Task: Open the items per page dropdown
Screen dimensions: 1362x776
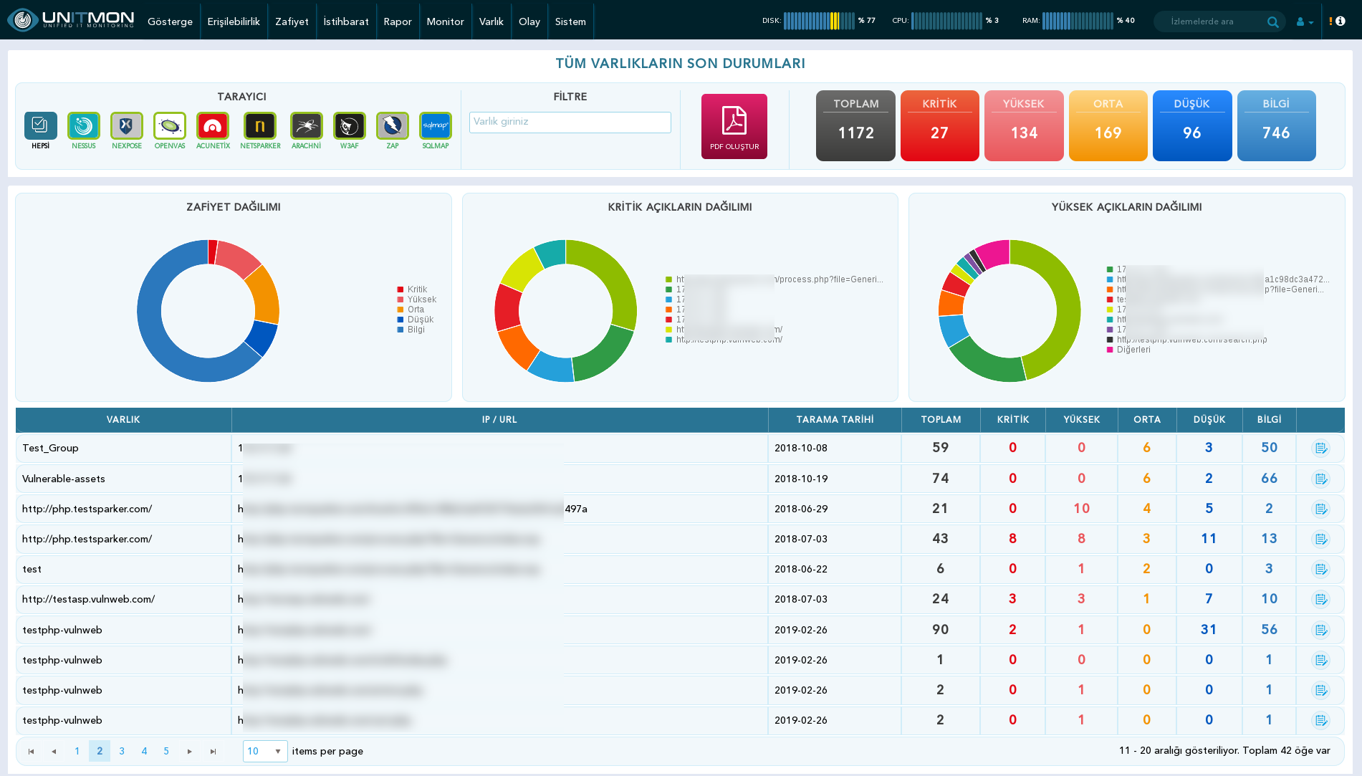Action: pyautogui.click(x=265, y=751)
